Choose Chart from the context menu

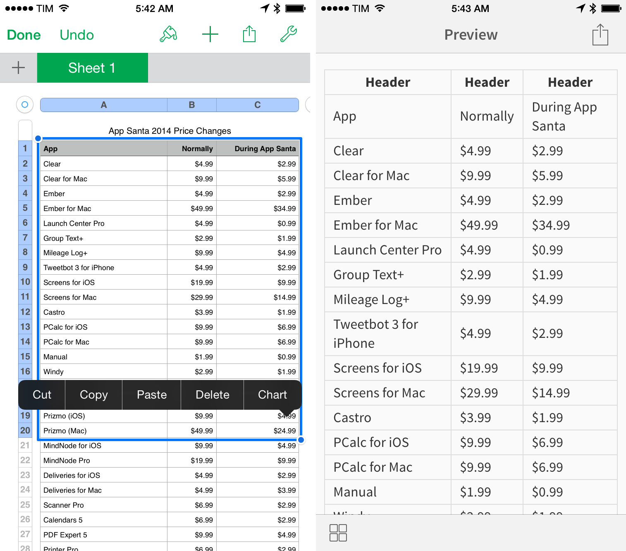pyautogui.click(x=272, y=394)
